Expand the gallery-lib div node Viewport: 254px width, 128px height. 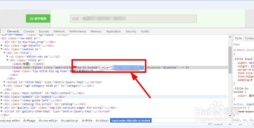[x=2, y=108]
